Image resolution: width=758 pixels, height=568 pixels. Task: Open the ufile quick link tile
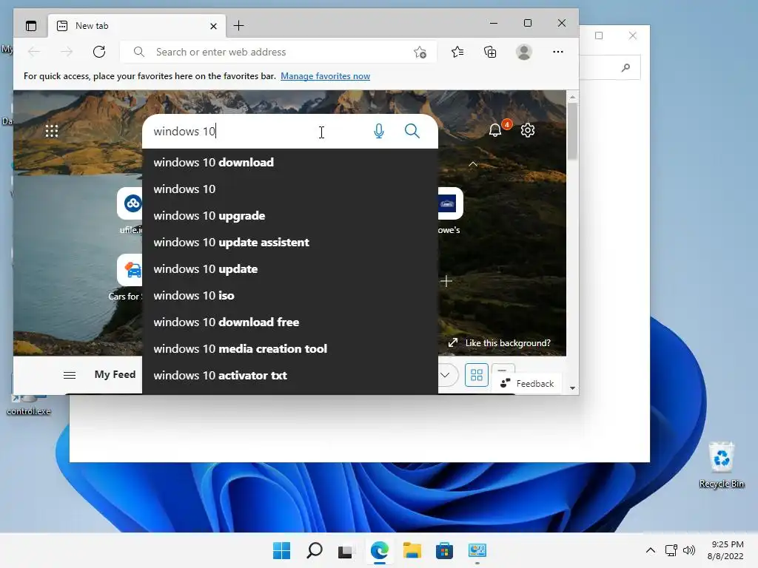tap(130, 203)
